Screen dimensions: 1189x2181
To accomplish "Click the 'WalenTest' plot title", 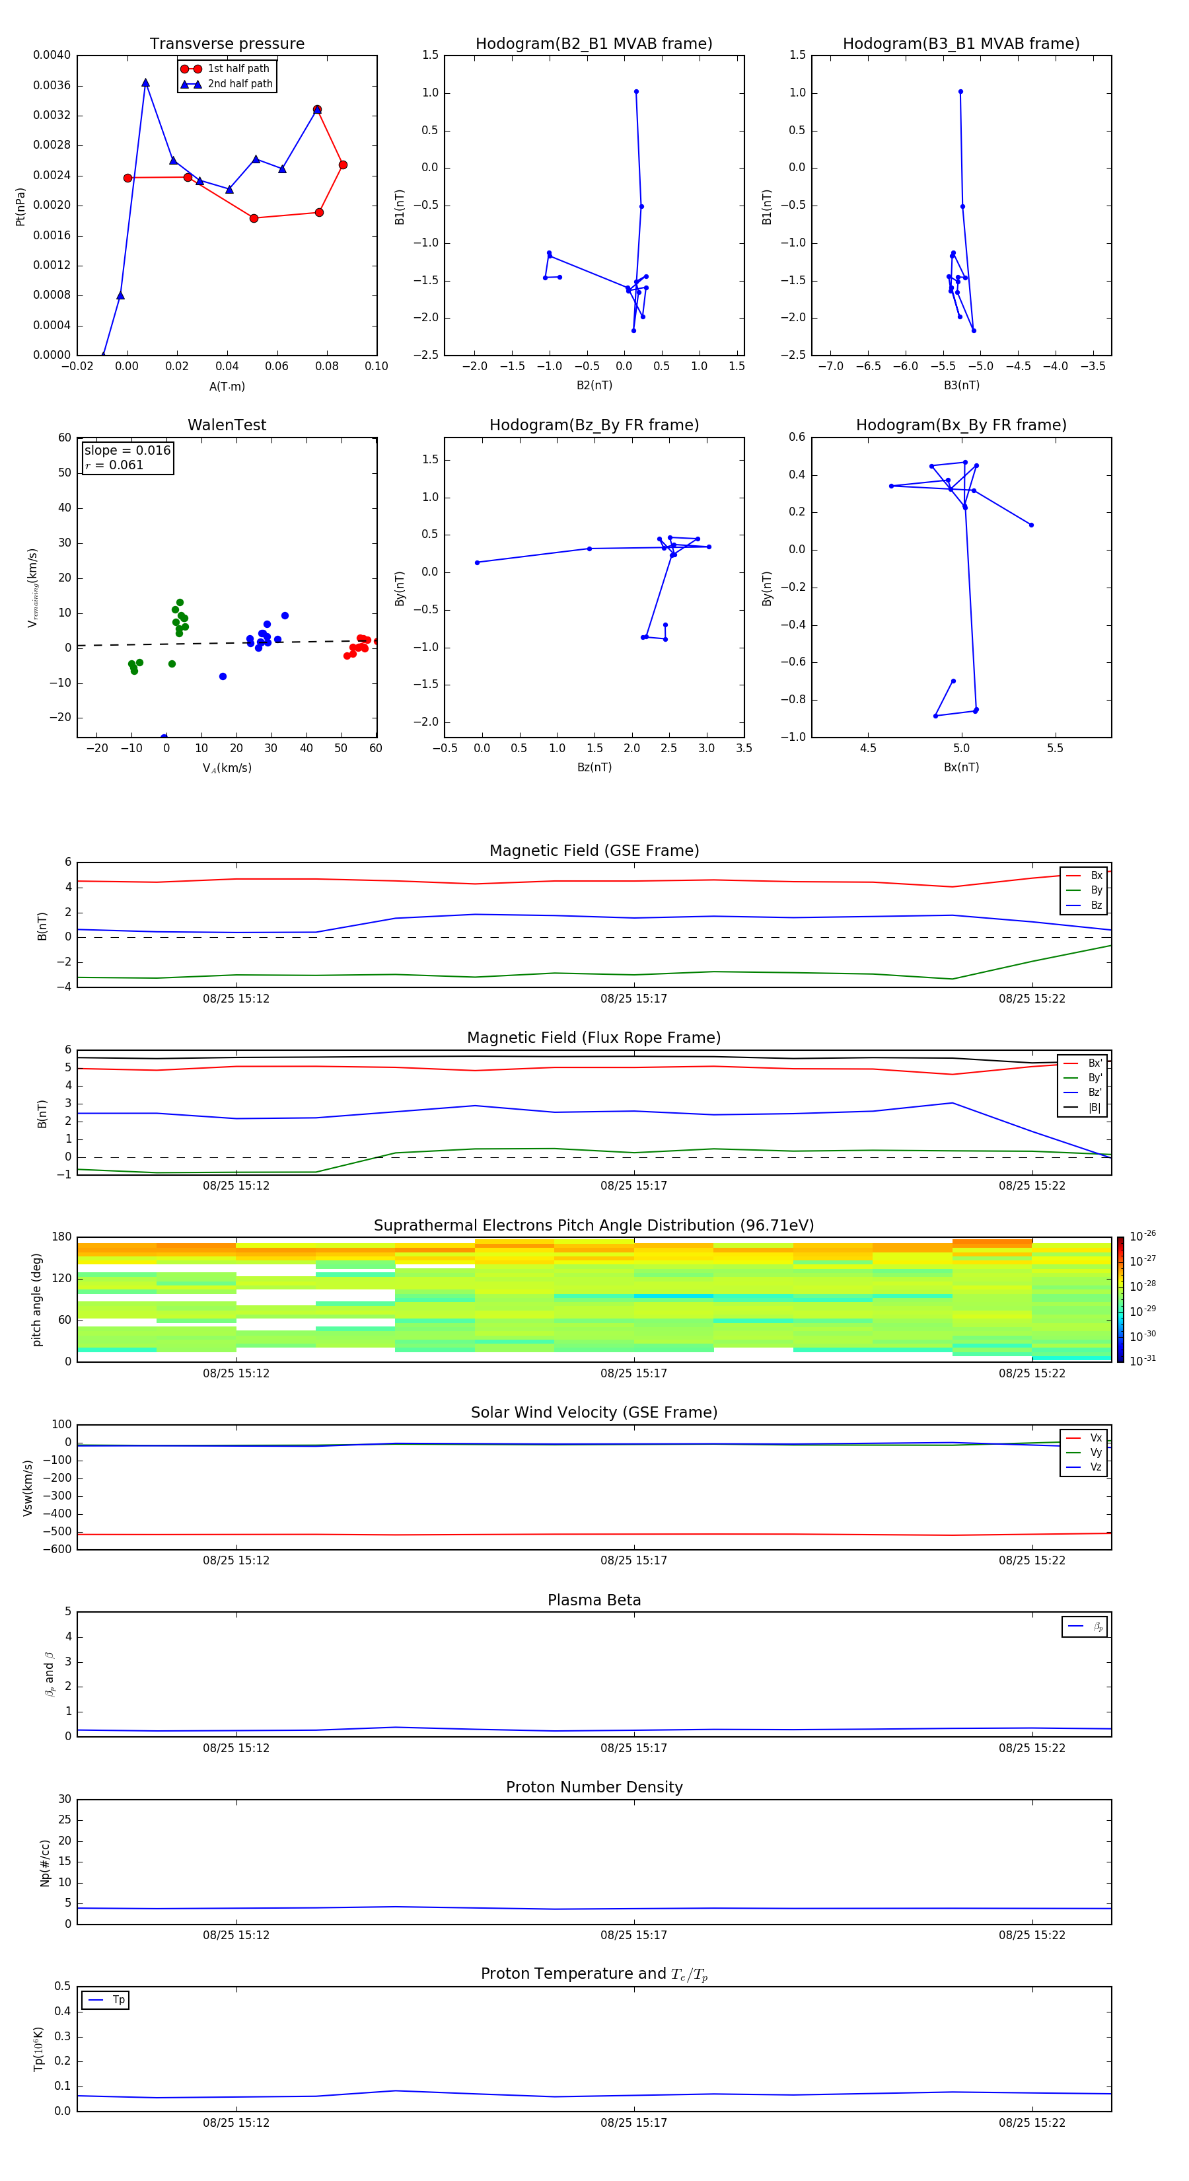I will 227,425.
